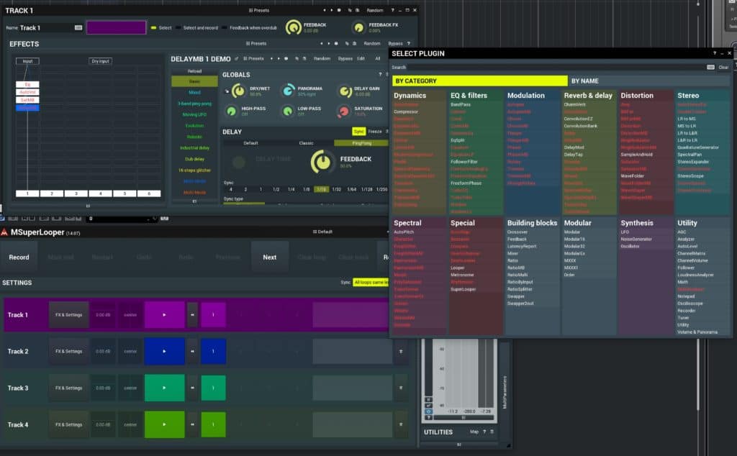Choose Notepad in the Utility category
Screen dimensions: 737x456
pos(686,296)
